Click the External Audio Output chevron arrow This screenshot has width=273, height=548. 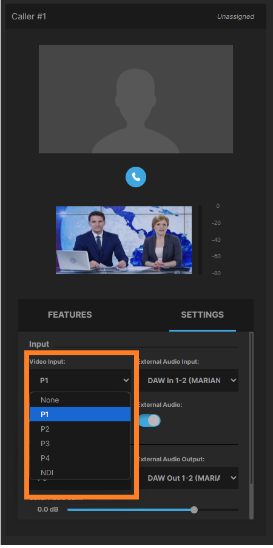point(234,478)
